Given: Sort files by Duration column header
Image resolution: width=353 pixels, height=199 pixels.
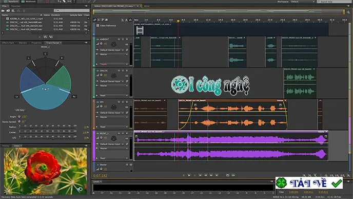Looking at the screenshot, I should 55,15.
